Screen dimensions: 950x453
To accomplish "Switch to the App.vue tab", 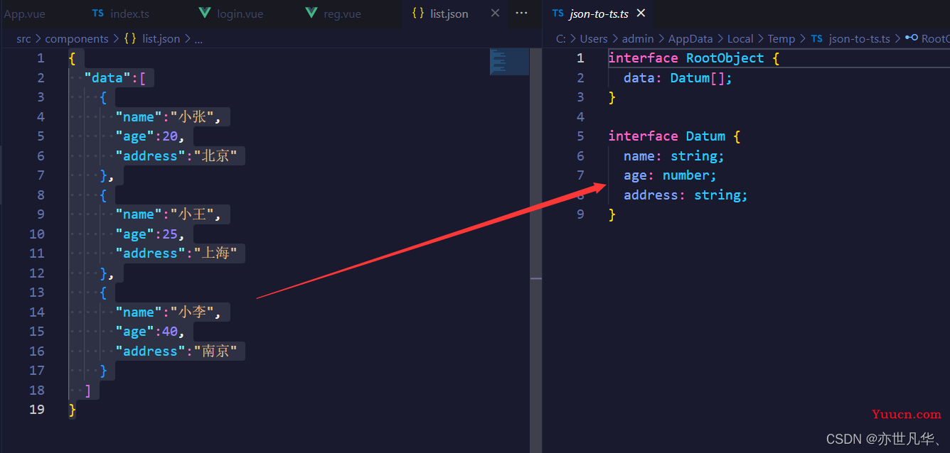I will 24,13.
